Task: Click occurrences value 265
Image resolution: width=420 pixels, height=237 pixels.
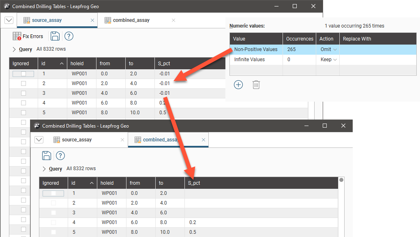Action: click(291, 49)
